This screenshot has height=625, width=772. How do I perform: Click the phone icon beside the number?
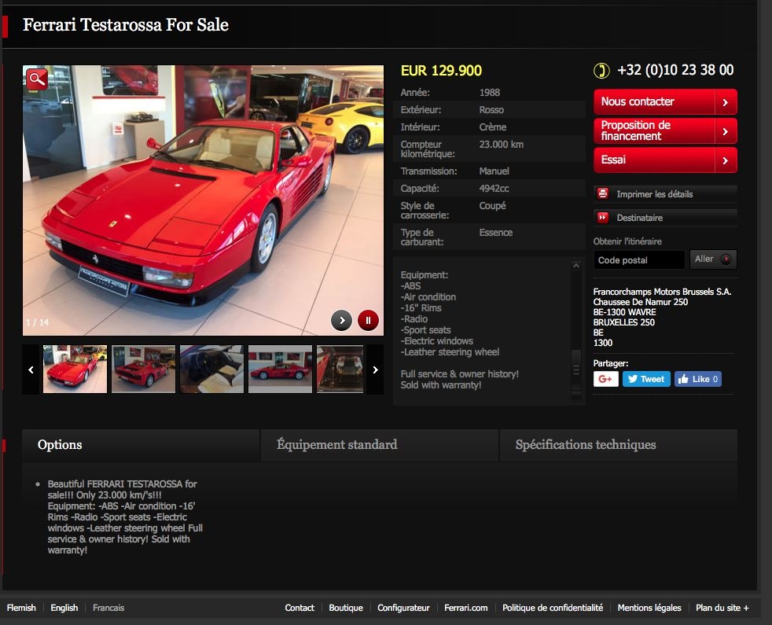tap(601, 71)
